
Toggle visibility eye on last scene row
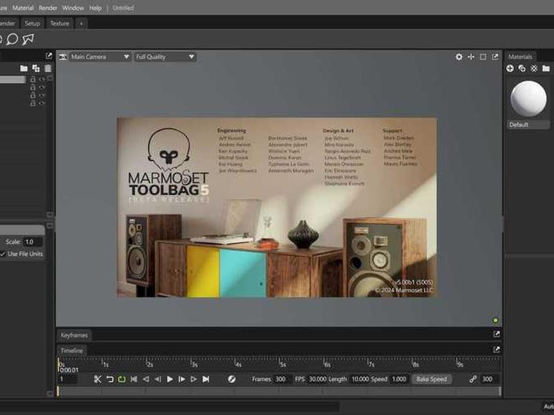42,103
